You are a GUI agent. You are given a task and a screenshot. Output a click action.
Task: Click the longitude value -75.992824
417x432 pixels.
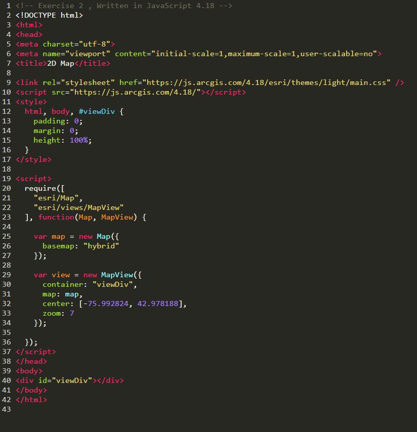click(106, 304)
